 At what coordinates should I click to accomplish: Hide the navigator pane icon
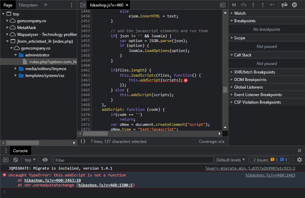pos(83,5)
